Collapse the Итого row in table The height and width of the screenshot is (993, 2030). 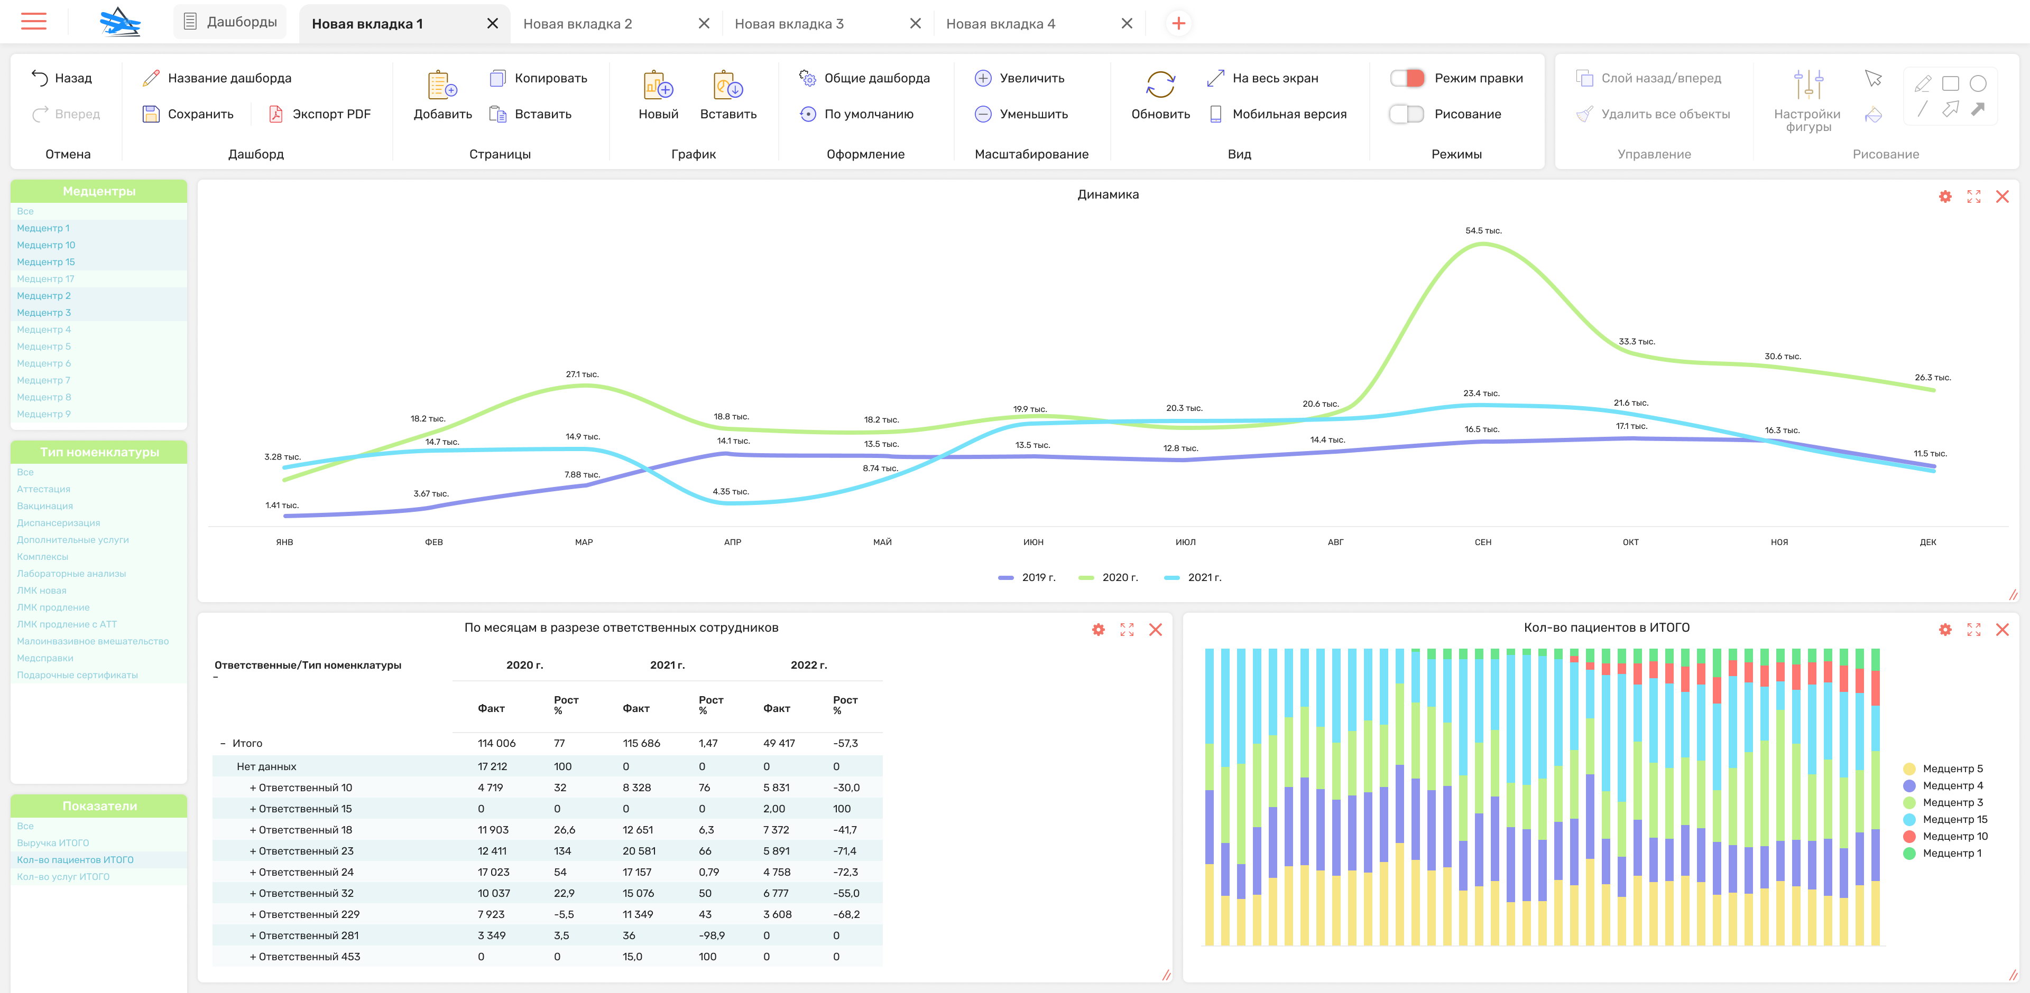(223, 743)
